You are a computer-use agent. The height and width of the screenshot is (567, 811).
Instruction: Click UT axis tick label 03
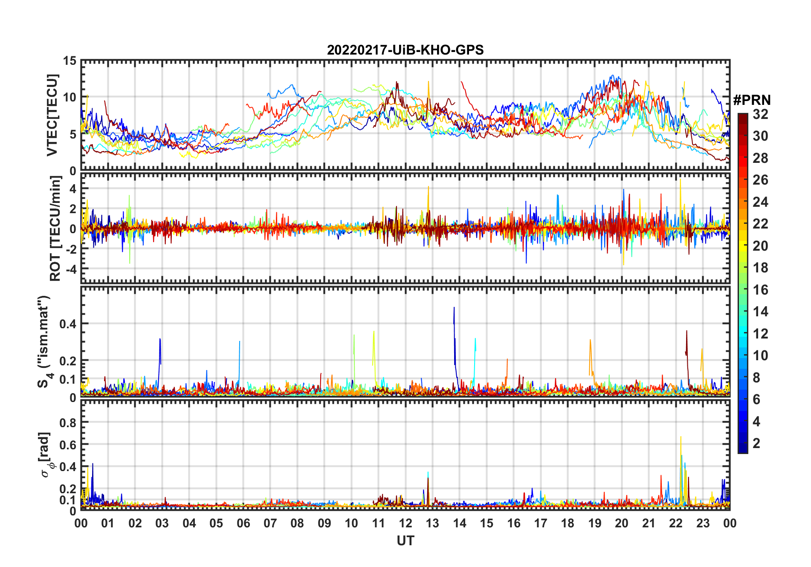(x=162, y=523)
